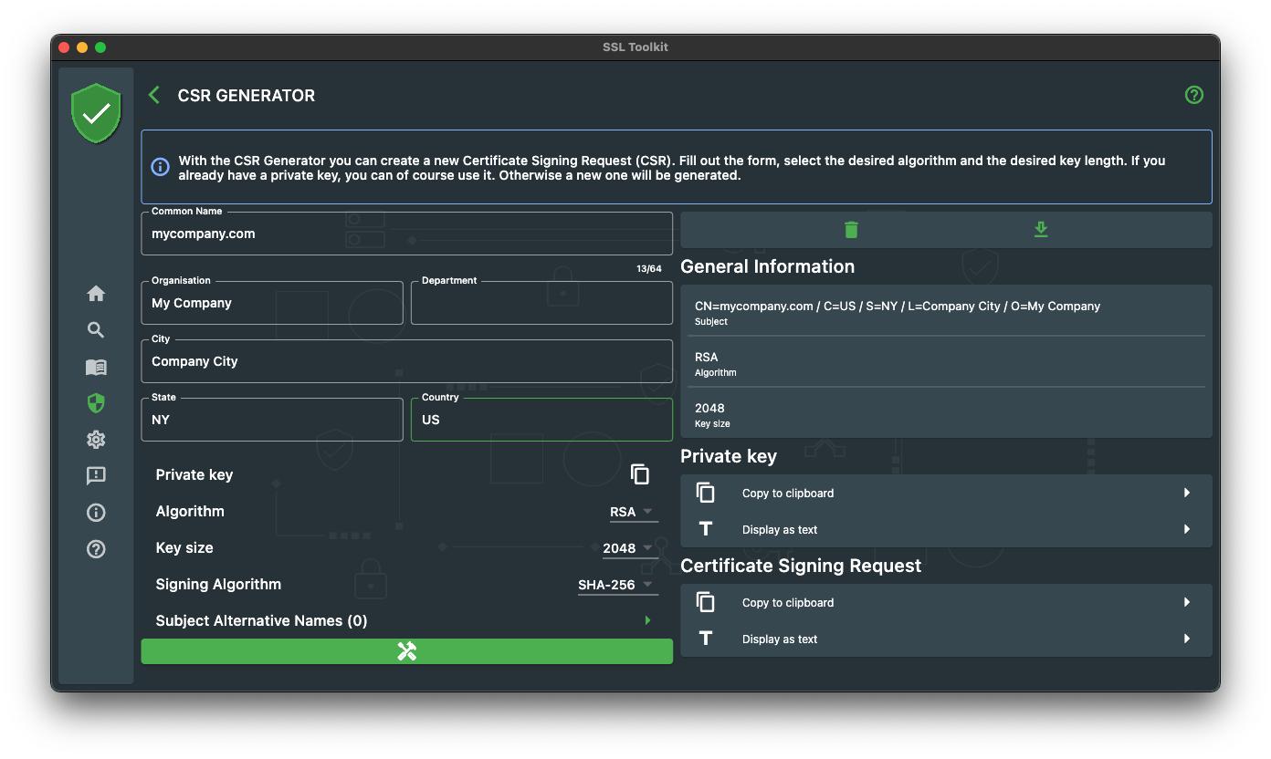The width and height of the screenshot is (1271, 759).
Task: Open the book icon in sidebar
Action: click(96, 367)
